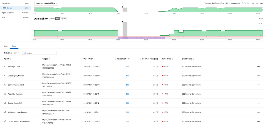Click sort arrow next to Error Type
This screenshot has width=266, height=126.
tap(173, 59)
